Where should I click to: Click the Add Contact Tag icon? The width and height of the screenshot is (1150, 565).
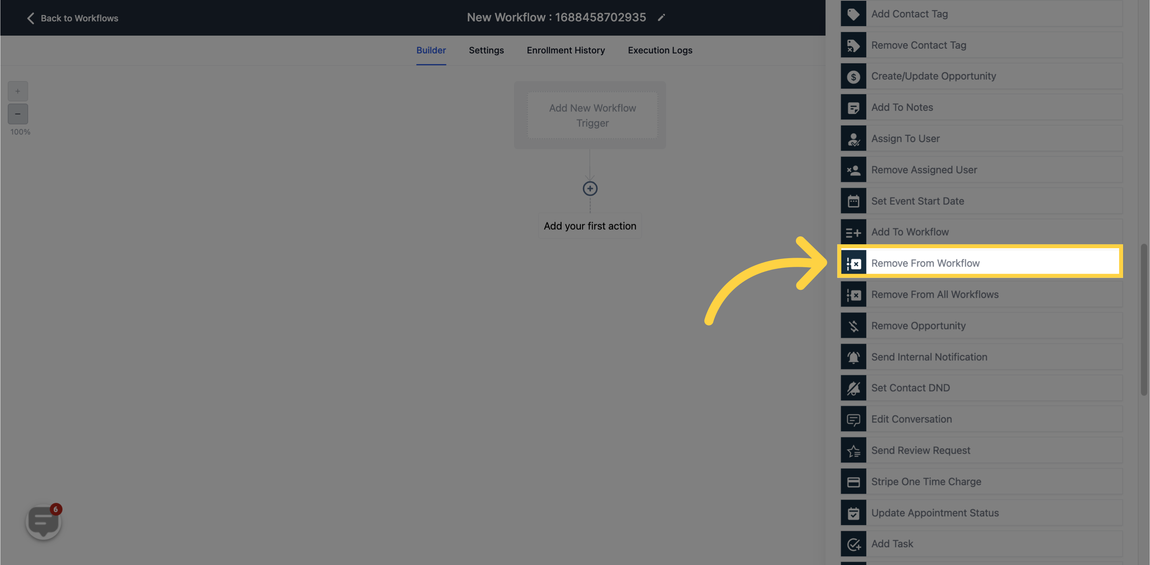point(853,13)
